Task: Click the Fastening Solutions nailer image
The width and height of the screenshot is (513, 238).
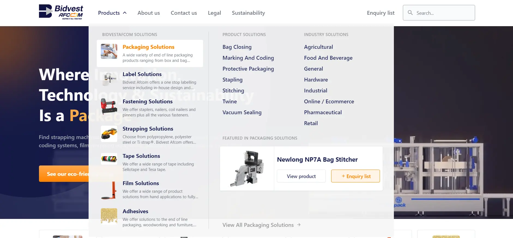Action: click(109, 106)
